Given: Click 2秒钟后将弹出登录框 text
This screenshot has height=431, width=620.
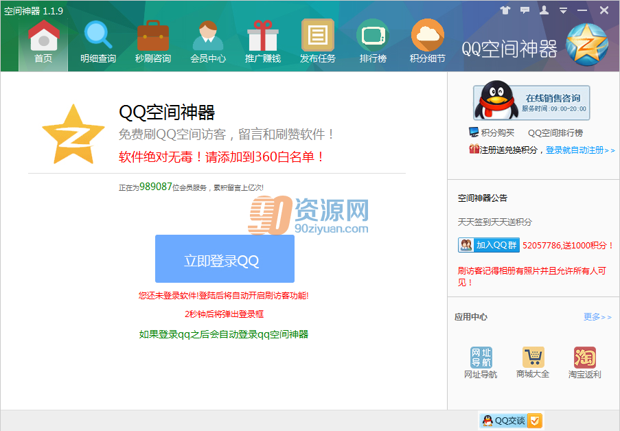Looking at the screenshot, I should click(x=225, y=314).
